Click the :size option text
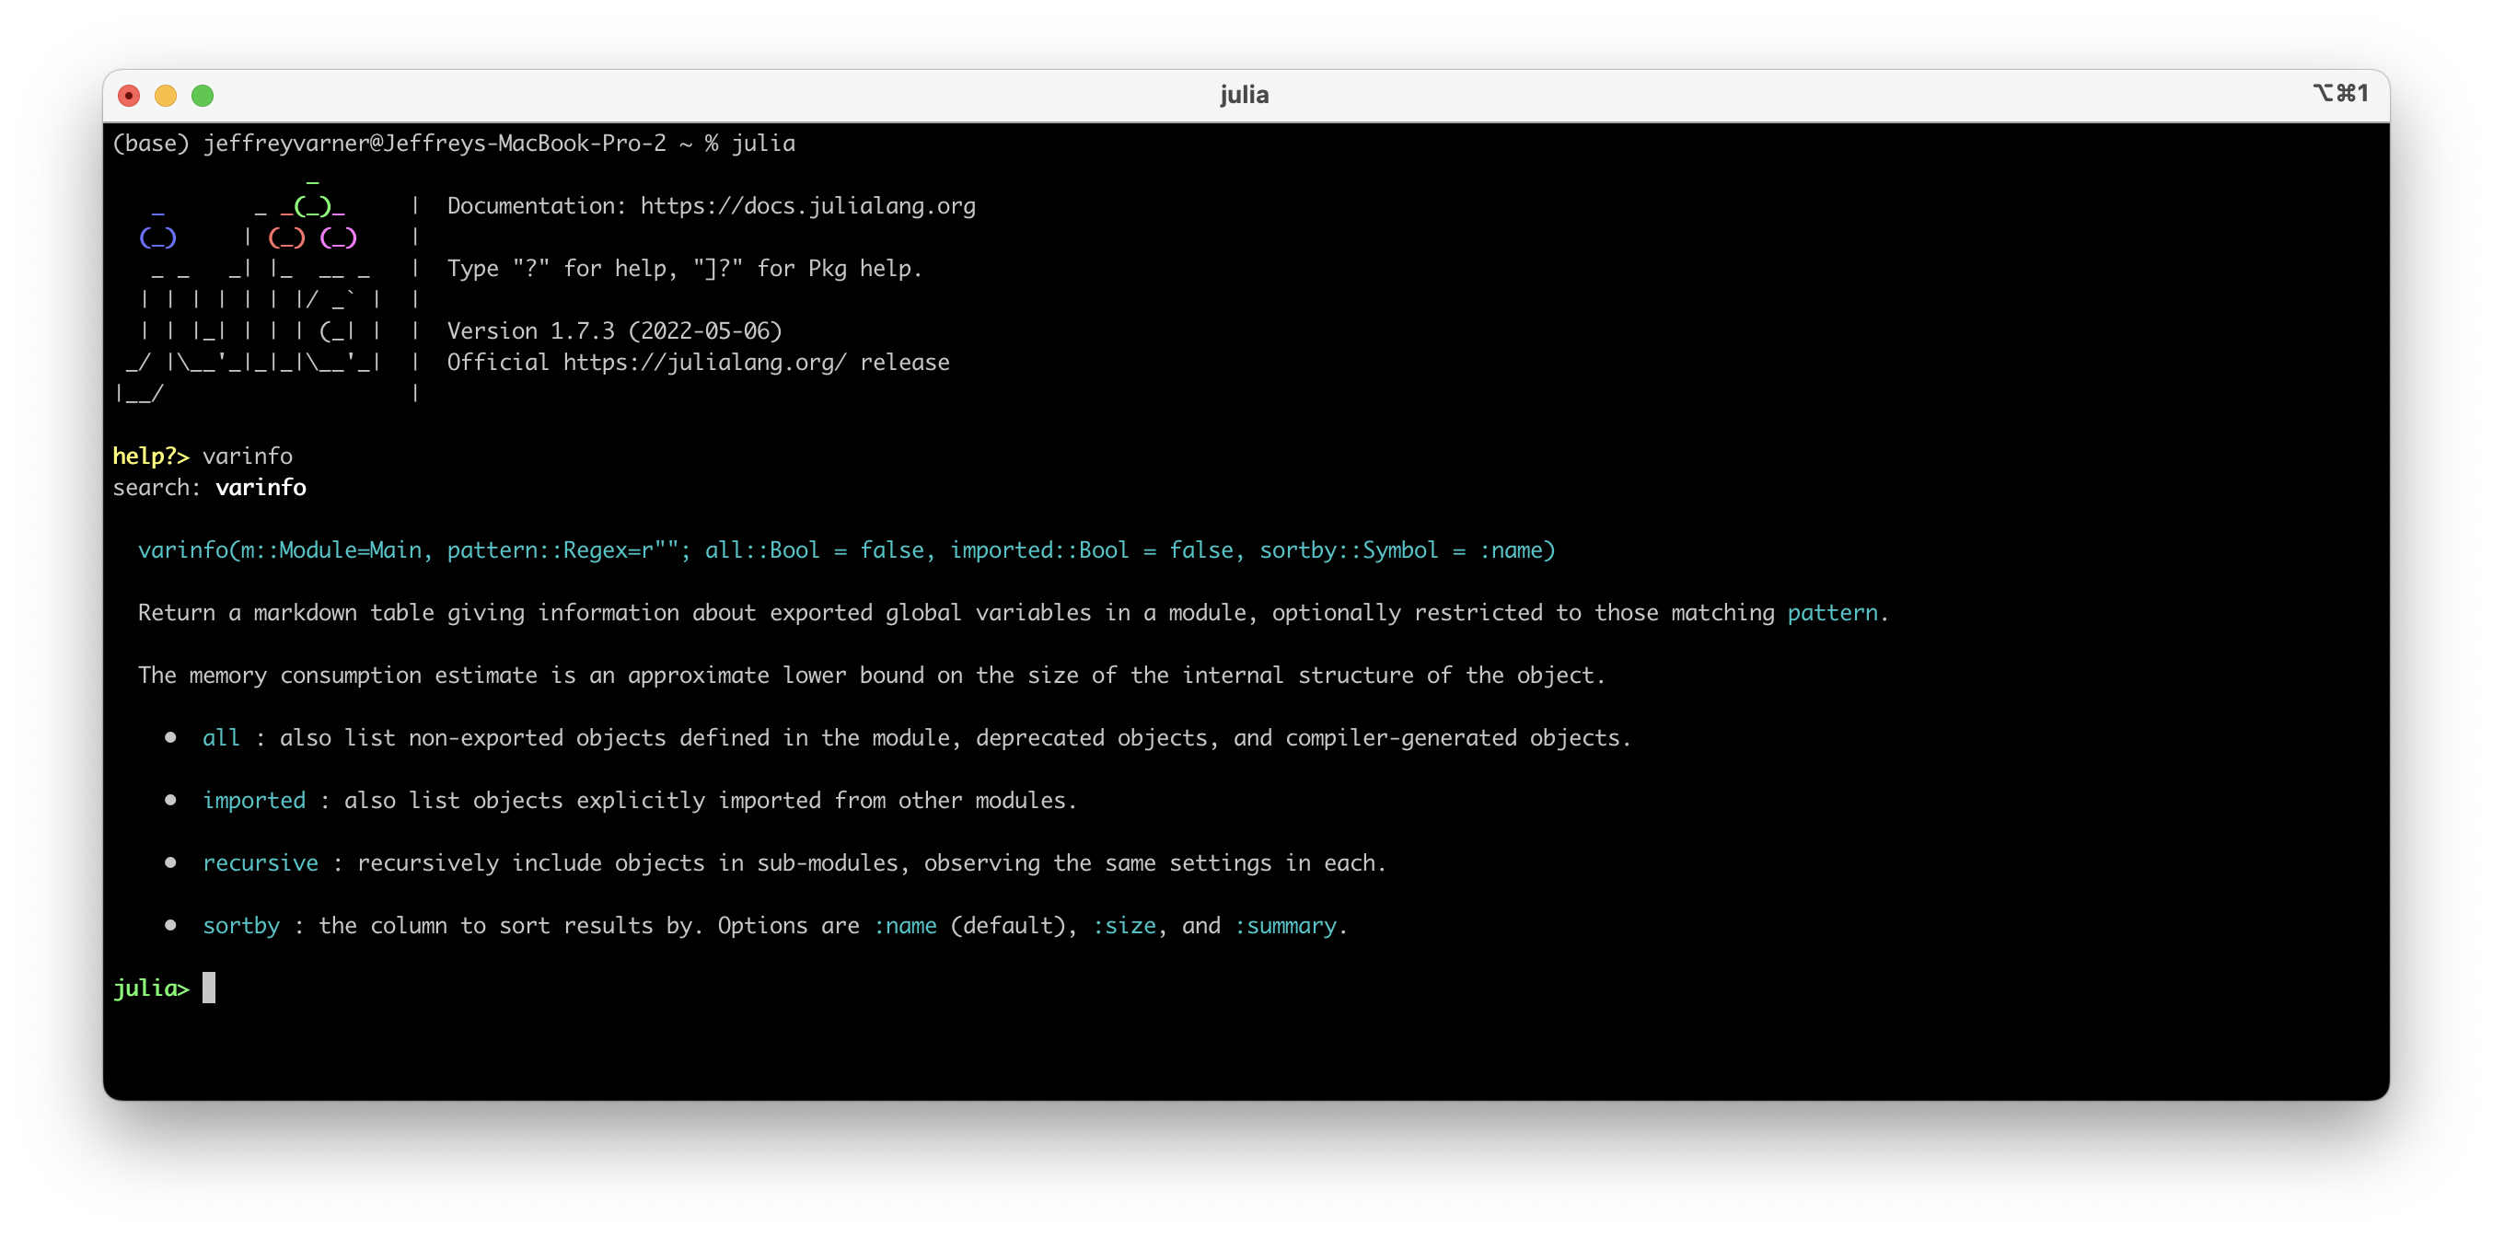The image size is (2493, 1237). (1125, 925)
